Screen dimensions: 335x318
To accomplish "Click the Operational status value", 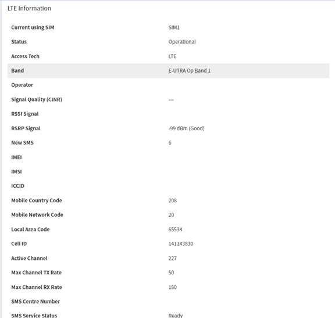I will 182,42.
